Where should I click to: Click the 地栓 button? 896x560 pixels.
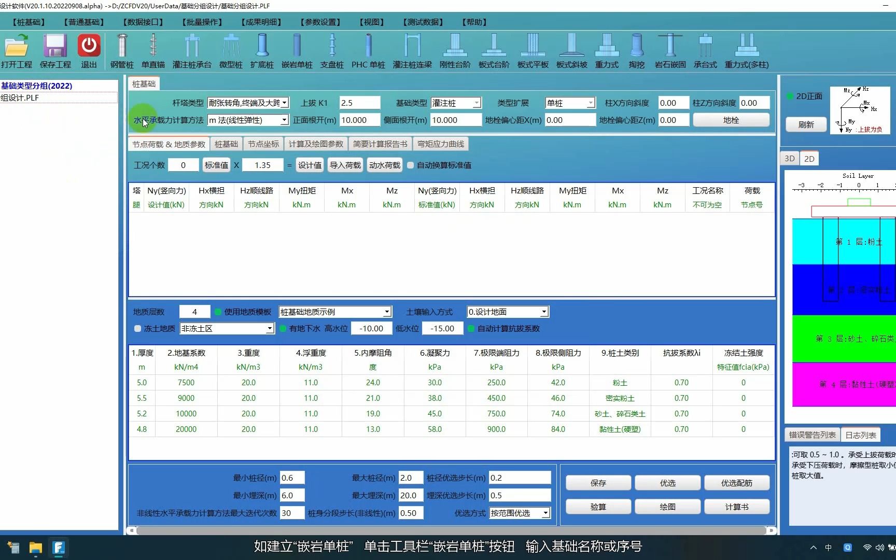(x=731, y=120)
